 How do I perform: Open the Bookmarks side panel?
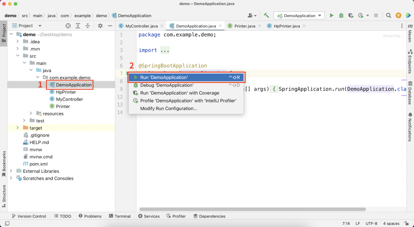(x=4, y=164)
